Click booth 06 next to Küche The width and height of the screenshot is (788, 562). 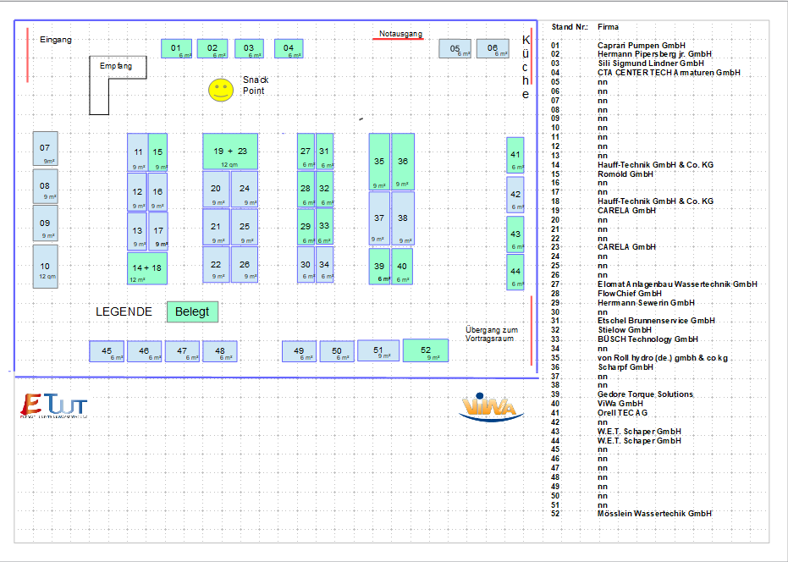click(x=493, y=49)
